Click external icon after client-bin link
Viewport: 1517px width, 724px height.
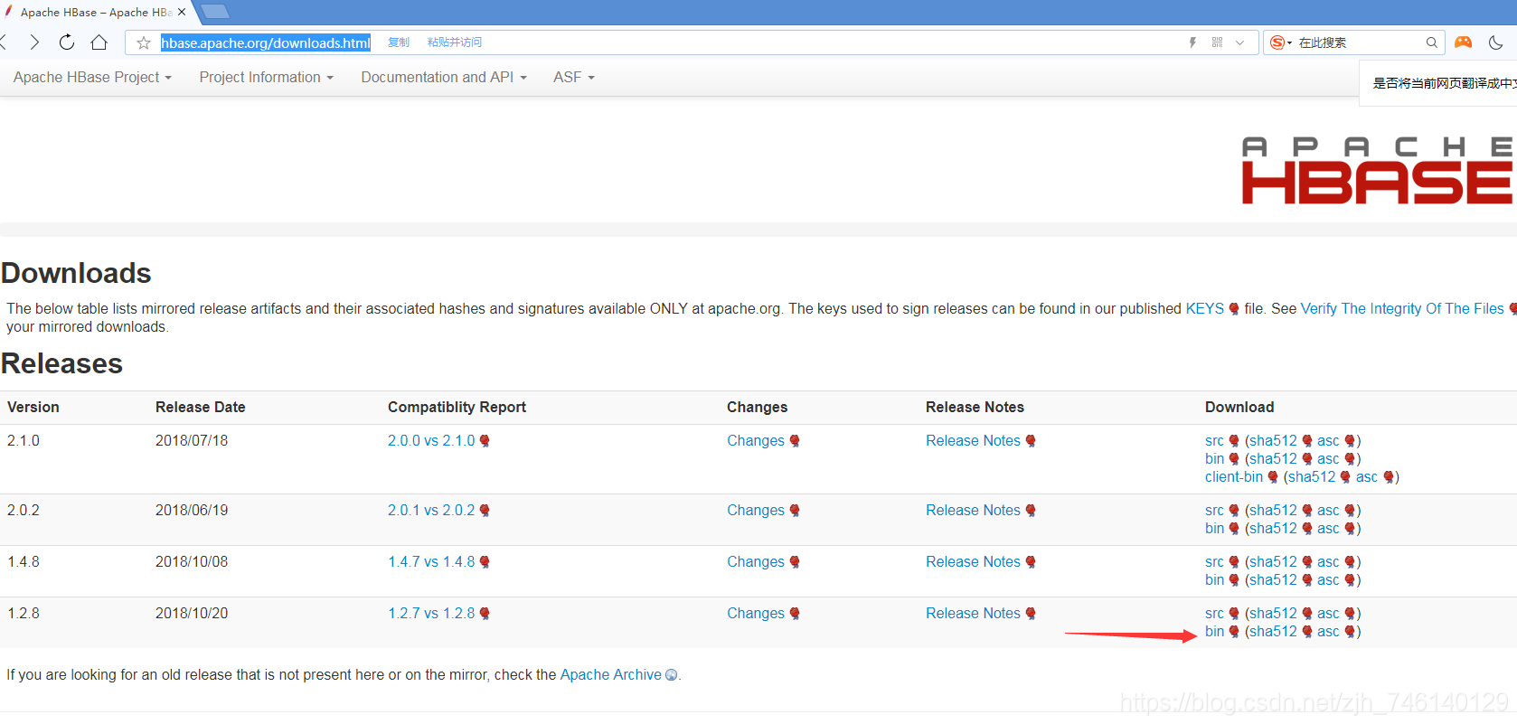[x=1273, y=477]
